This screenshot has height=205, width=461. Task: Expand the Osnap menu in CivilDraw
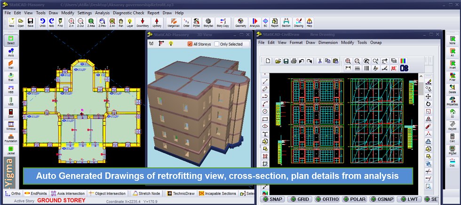[x=376, y=42]
